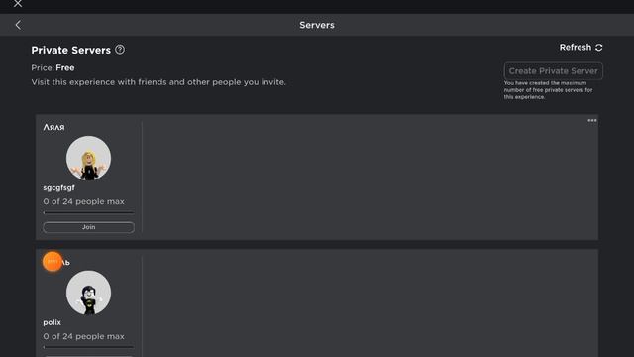Click the sgcgfsgf username link
The height and width of the screenshot is (357, 634).
tap(59, 188)
